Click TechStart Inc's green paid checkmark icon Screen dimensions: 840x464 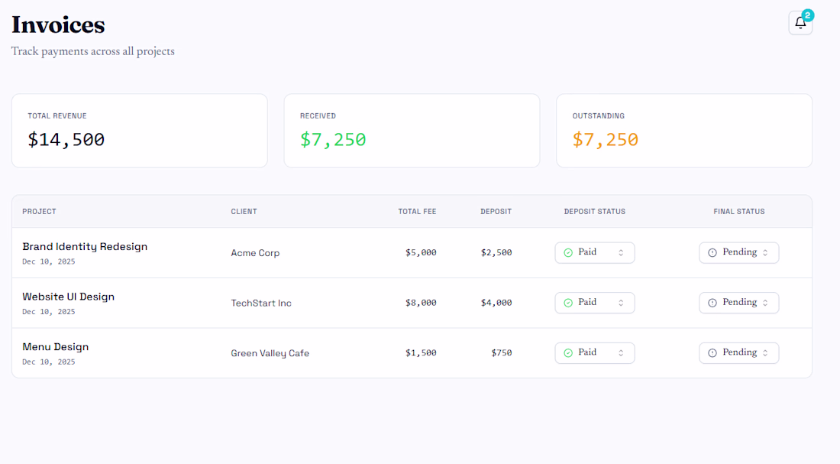568,303
